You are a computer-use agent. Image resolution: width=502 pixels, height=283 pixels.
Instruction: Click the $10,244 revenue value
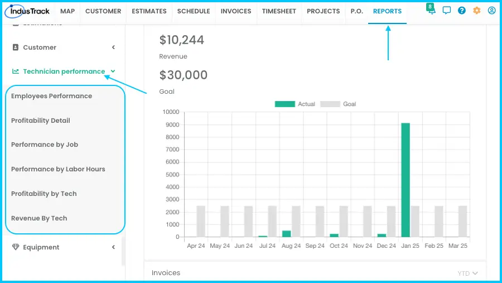pos(181,40)
